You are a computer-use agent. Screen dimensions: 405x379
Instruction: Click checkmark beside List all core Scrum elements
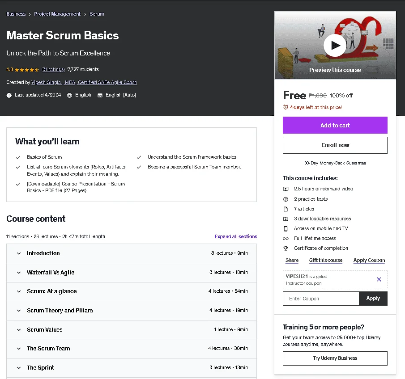18,167
